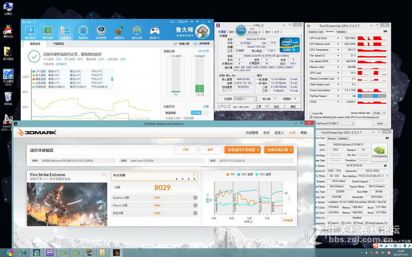Open Sensor refresh rate dropdown
Viewport: 412px width, 257px height.
click(379, 113)
